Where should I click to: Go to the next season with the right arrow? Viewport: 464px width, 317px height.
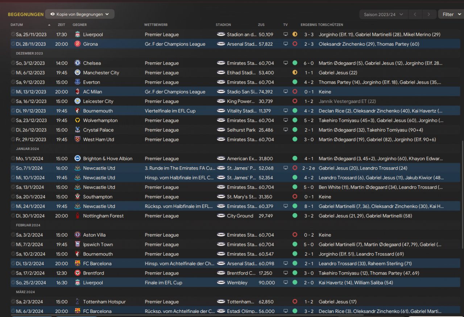point(429,14)
